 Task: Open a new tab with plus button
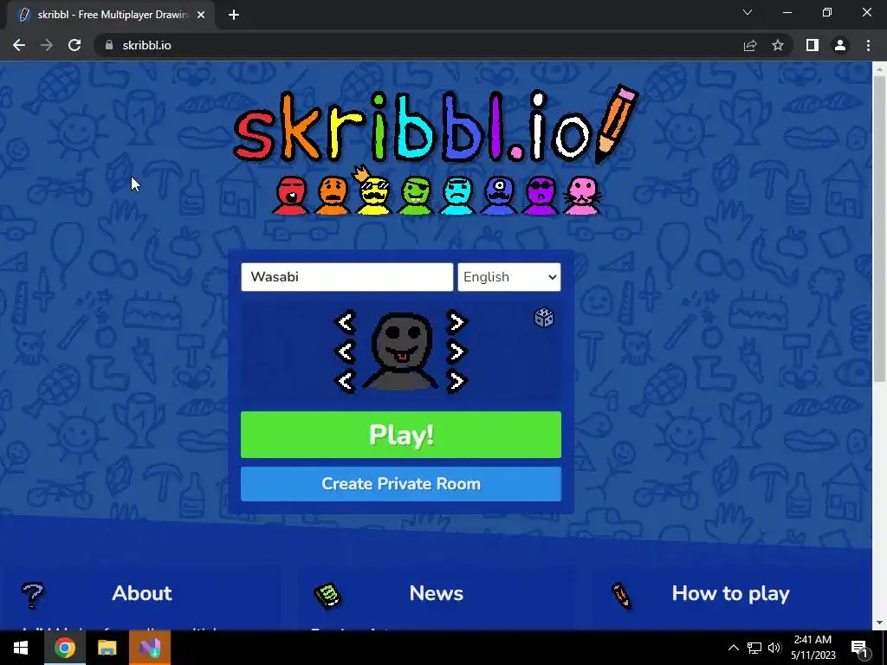[x=234, y=15]
